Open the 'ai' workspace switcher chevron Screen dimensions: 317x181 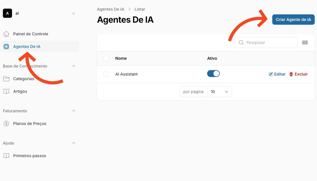74,14
